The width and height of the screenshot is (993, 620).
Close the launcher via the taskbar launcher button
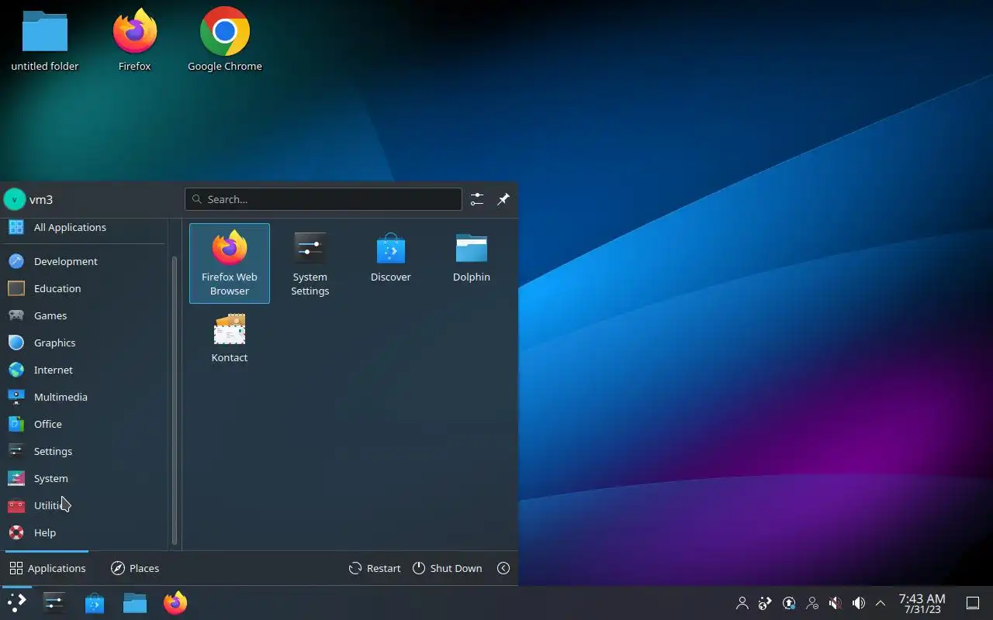point(16,603)
